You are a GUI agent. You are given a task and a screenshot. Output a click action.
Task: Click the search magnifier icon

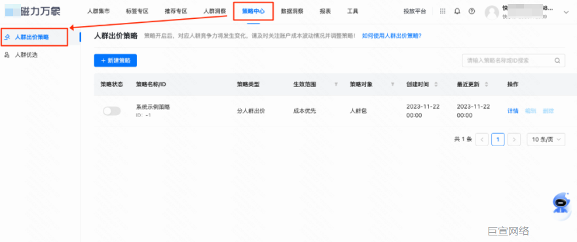[x=557, y=61]
